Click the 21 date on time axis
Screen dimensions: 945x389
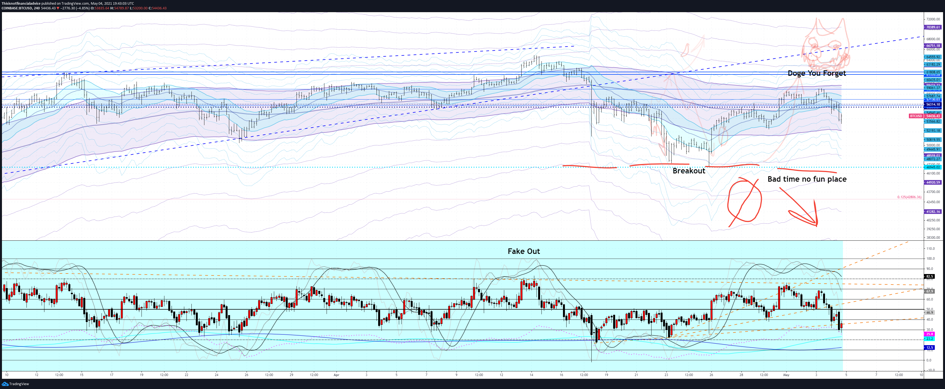(x=636, y=375)
